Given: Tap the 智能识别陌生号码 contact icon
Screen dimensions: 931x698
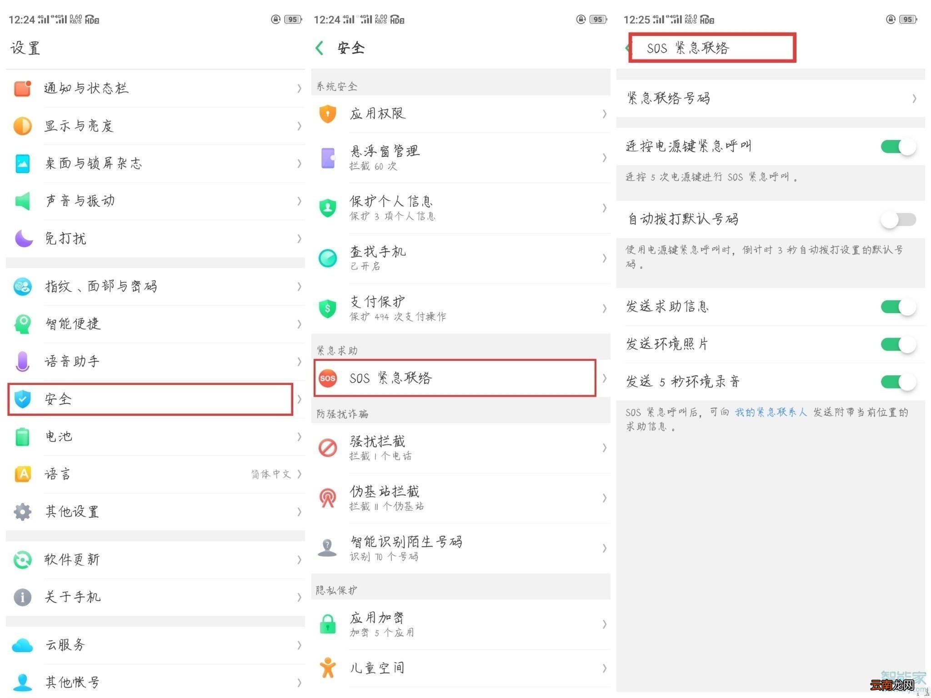Looking at the screenshot, I should pos(328,548).
